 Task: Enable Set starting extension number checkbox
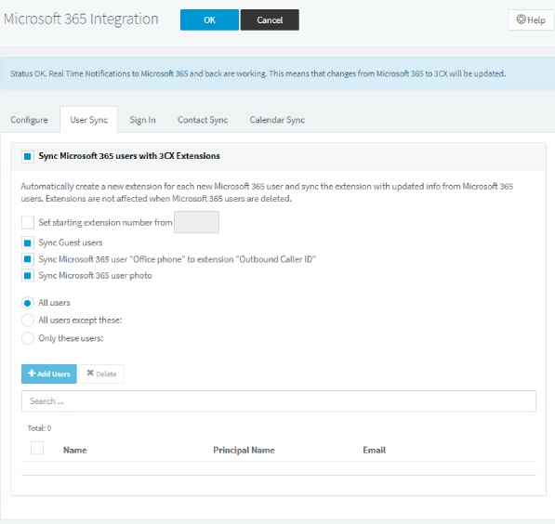(x=28, y=223)
